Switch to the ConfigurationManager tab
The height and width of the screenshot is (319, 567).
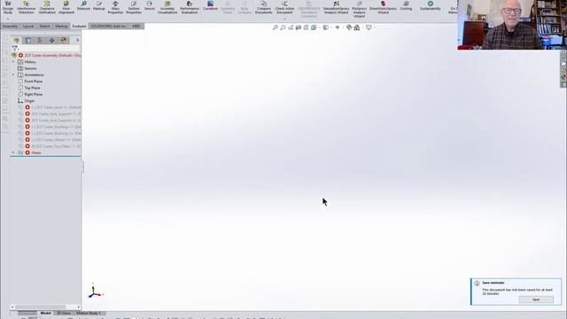[x=40, y=40]
